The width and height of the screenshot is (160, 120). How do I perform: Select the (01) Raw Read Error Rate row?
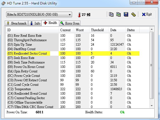click(73, 36)
